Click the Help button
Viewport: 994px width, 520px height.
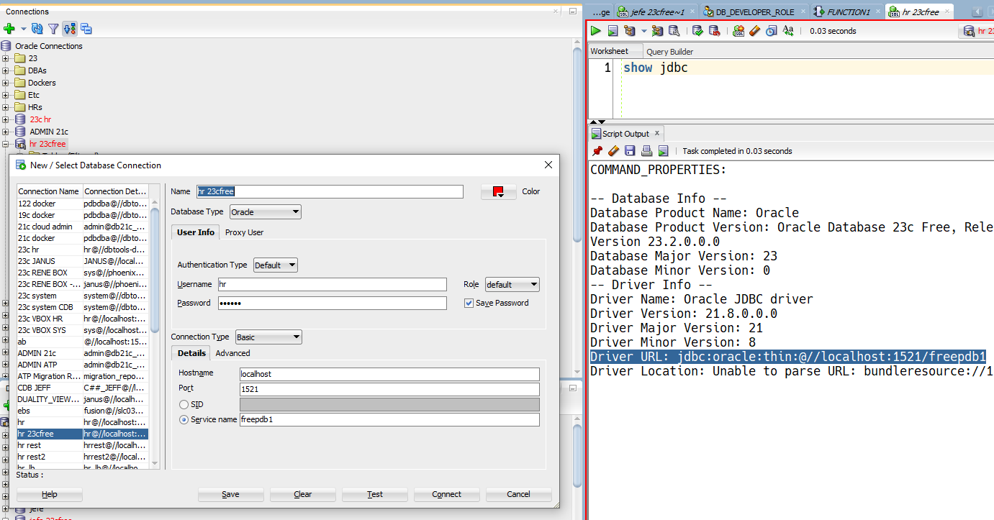pos(50,494)
